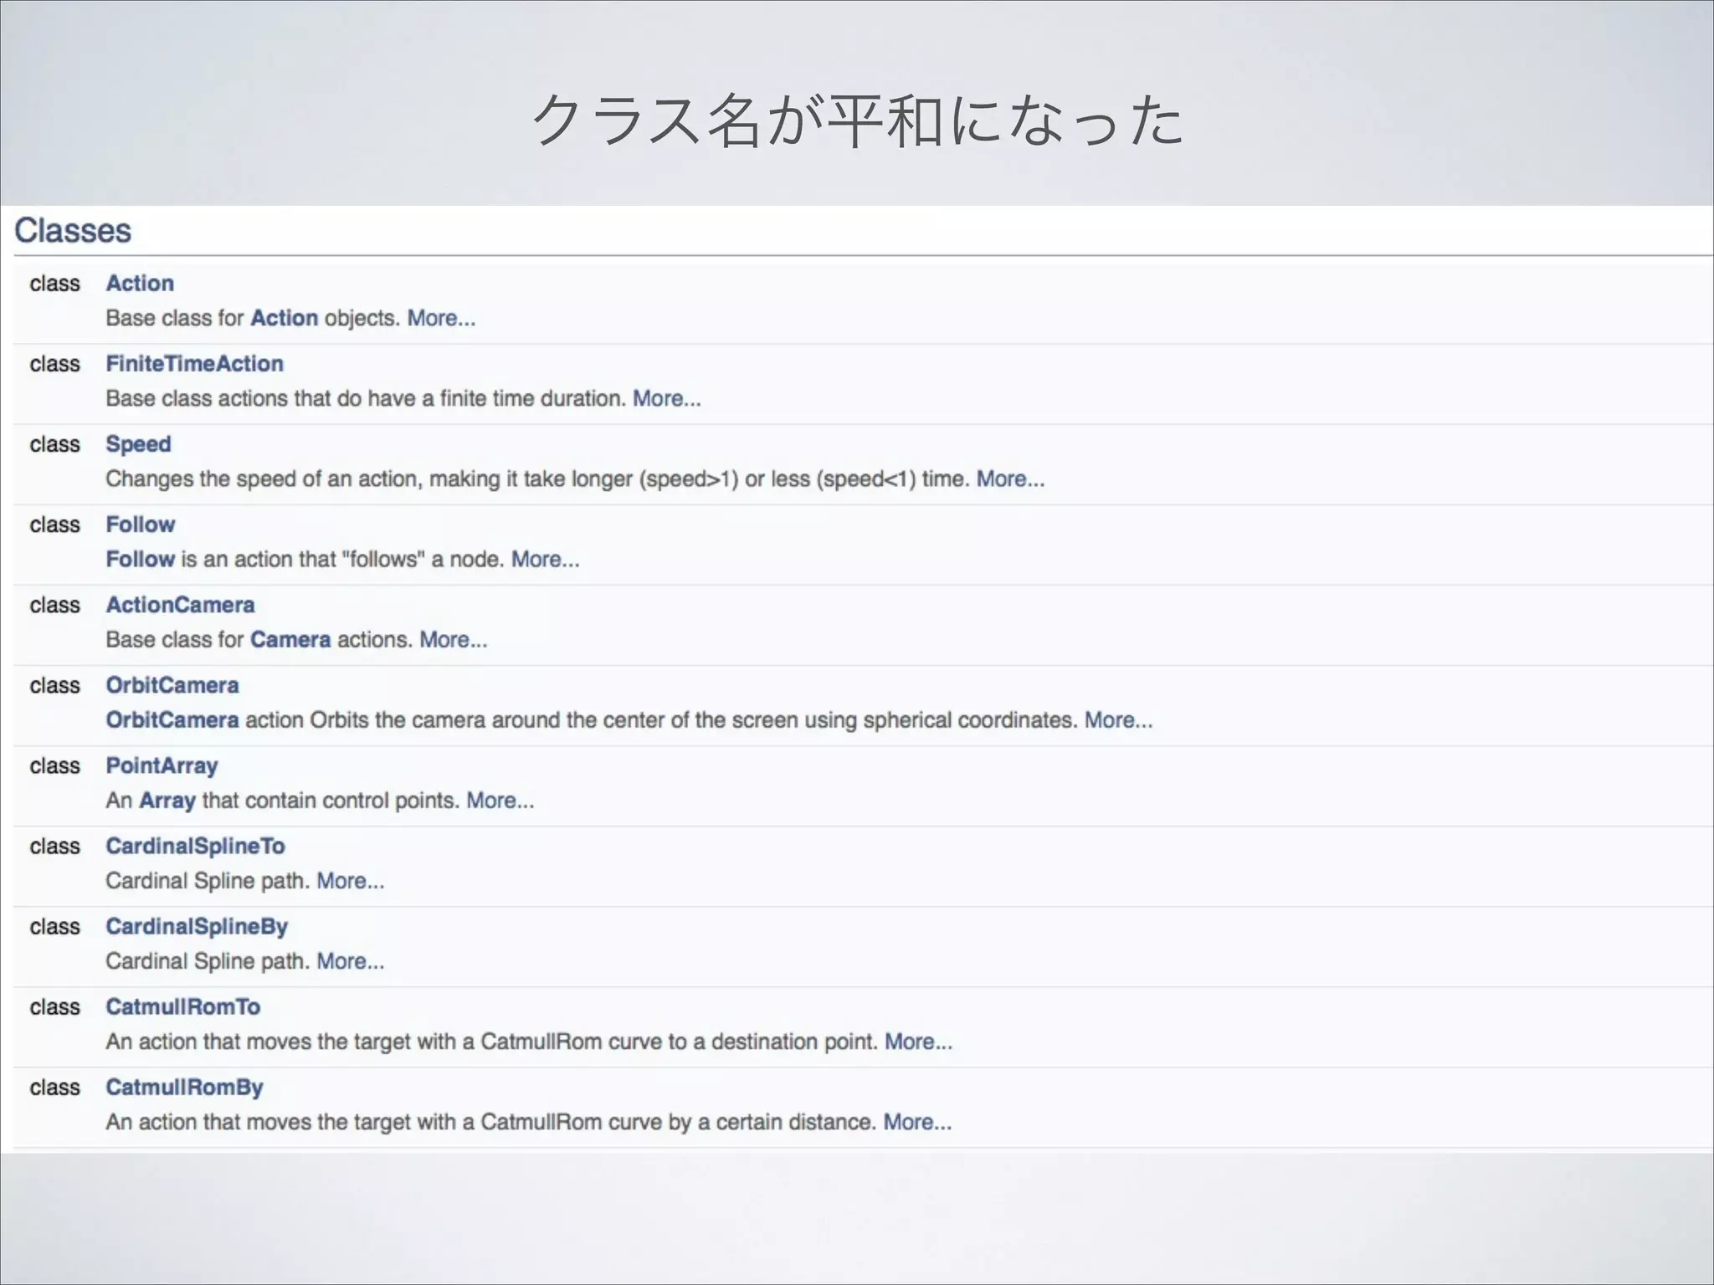Click More... after spherical coordinates text

tap(1118, 720)
